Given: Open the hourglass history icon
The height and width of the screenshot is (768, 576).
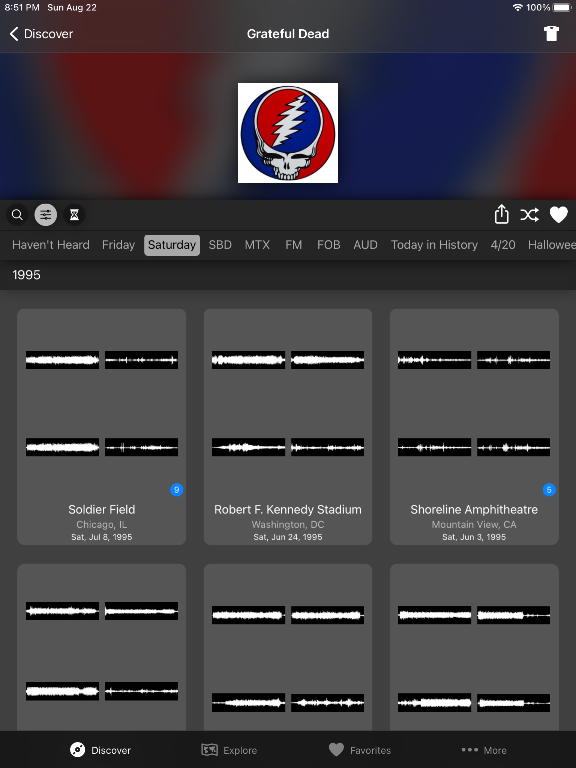Looking at the screenshot, I should [x=74, y=215].
